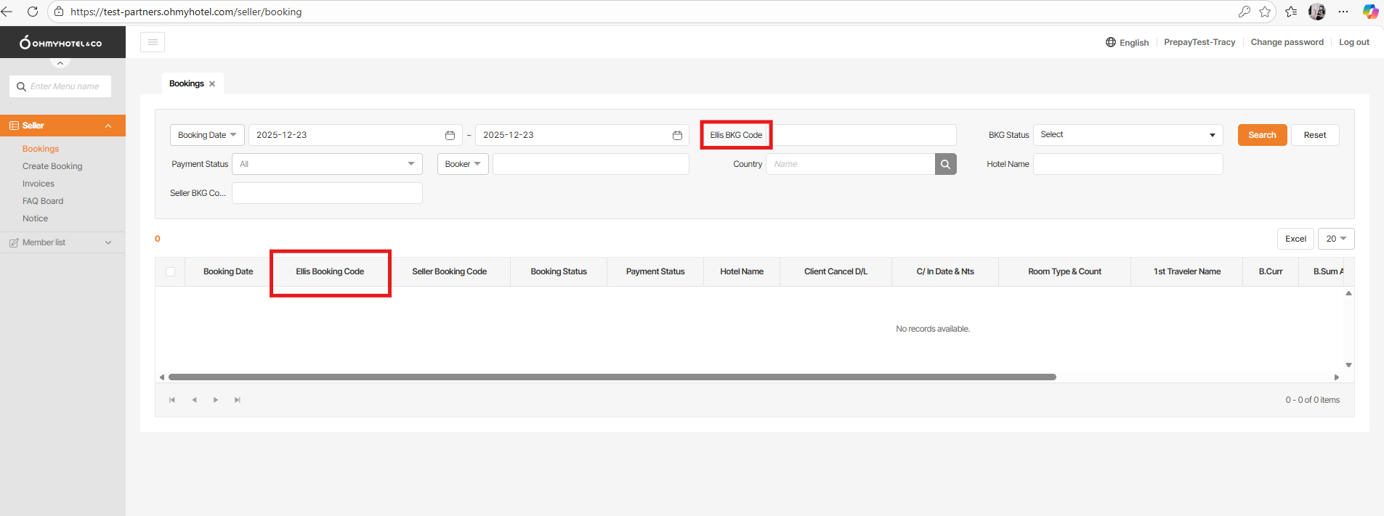Image resolution: width=1384 pixels, height=516 pixels.
Task: Open the end date calendar picker
Action: 677,135
